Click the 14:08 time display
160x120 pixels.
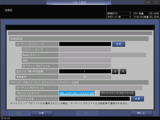pos(7,118)
